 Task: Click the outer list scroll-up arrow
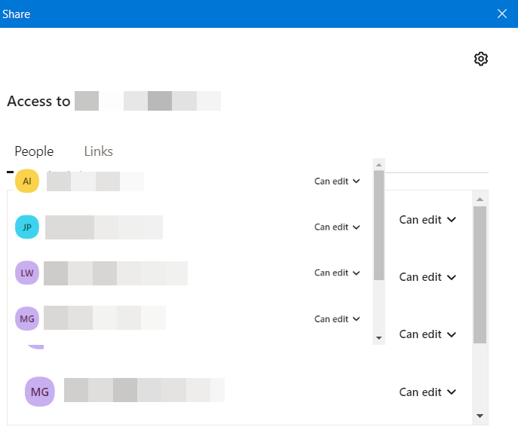tap(480, 200)
